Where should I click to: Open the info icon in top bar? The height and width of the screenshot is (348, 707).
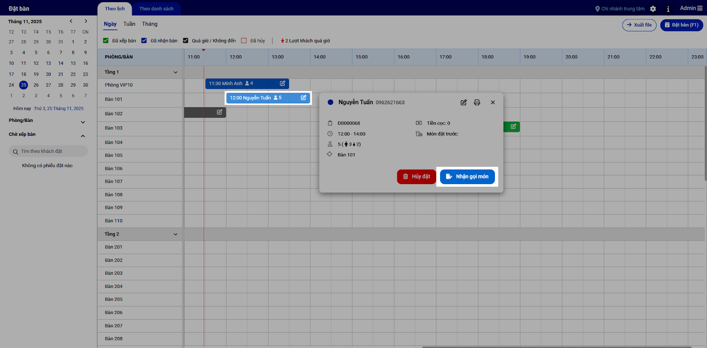pyautogui.click(x=668, y=9)
